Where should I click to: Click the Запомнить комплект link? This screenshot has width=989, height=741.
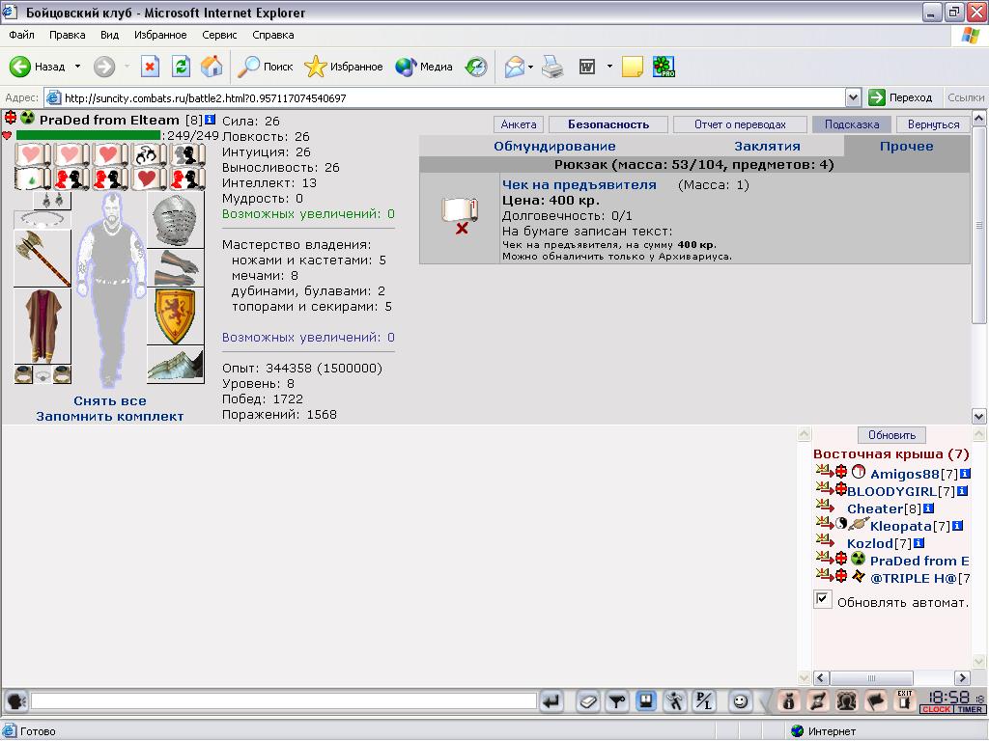[x=110, y=417]
